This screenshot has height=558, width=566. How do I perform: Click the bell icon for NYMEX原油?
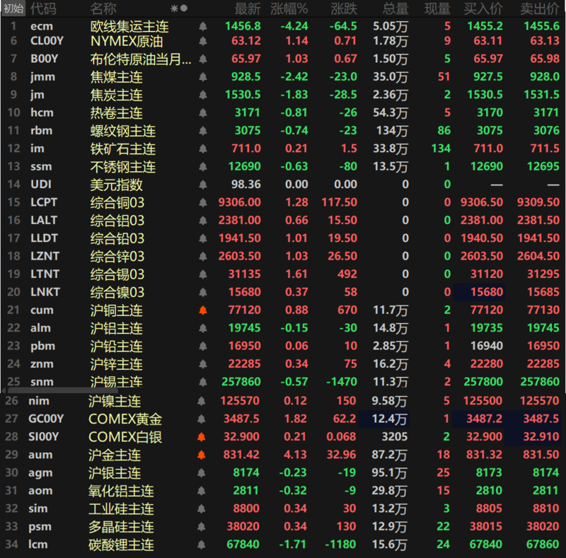[x=203, y=41]
